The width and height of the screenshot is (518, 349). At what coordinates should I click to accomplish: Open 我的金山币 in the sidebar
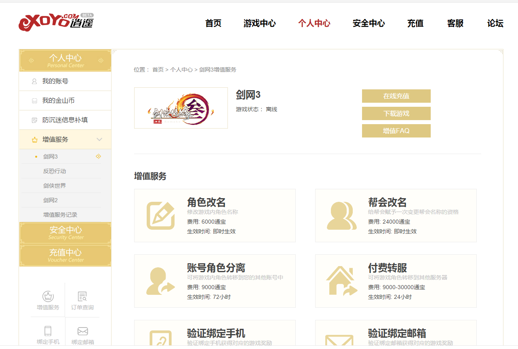[x=59, y=101]
